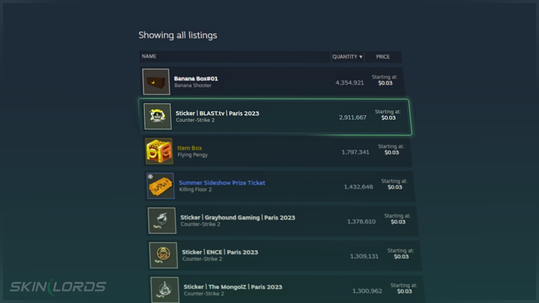Click the Flying Pengy game name
Screen dimensions: 539x303
pyautogui.click(x=192, y=155)
